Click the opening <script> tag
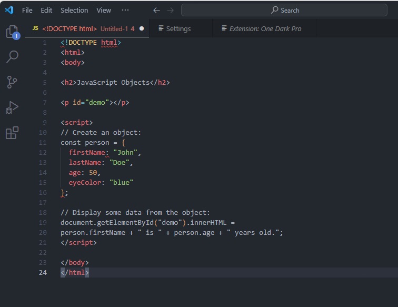Screen dimensions: 398x307 (x=77, y=123)
